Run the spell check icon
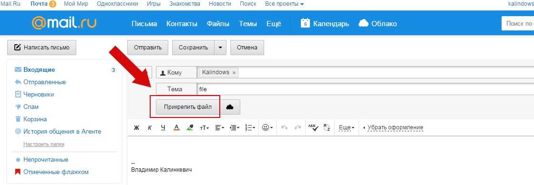534x185 pixels. (313, 127)
